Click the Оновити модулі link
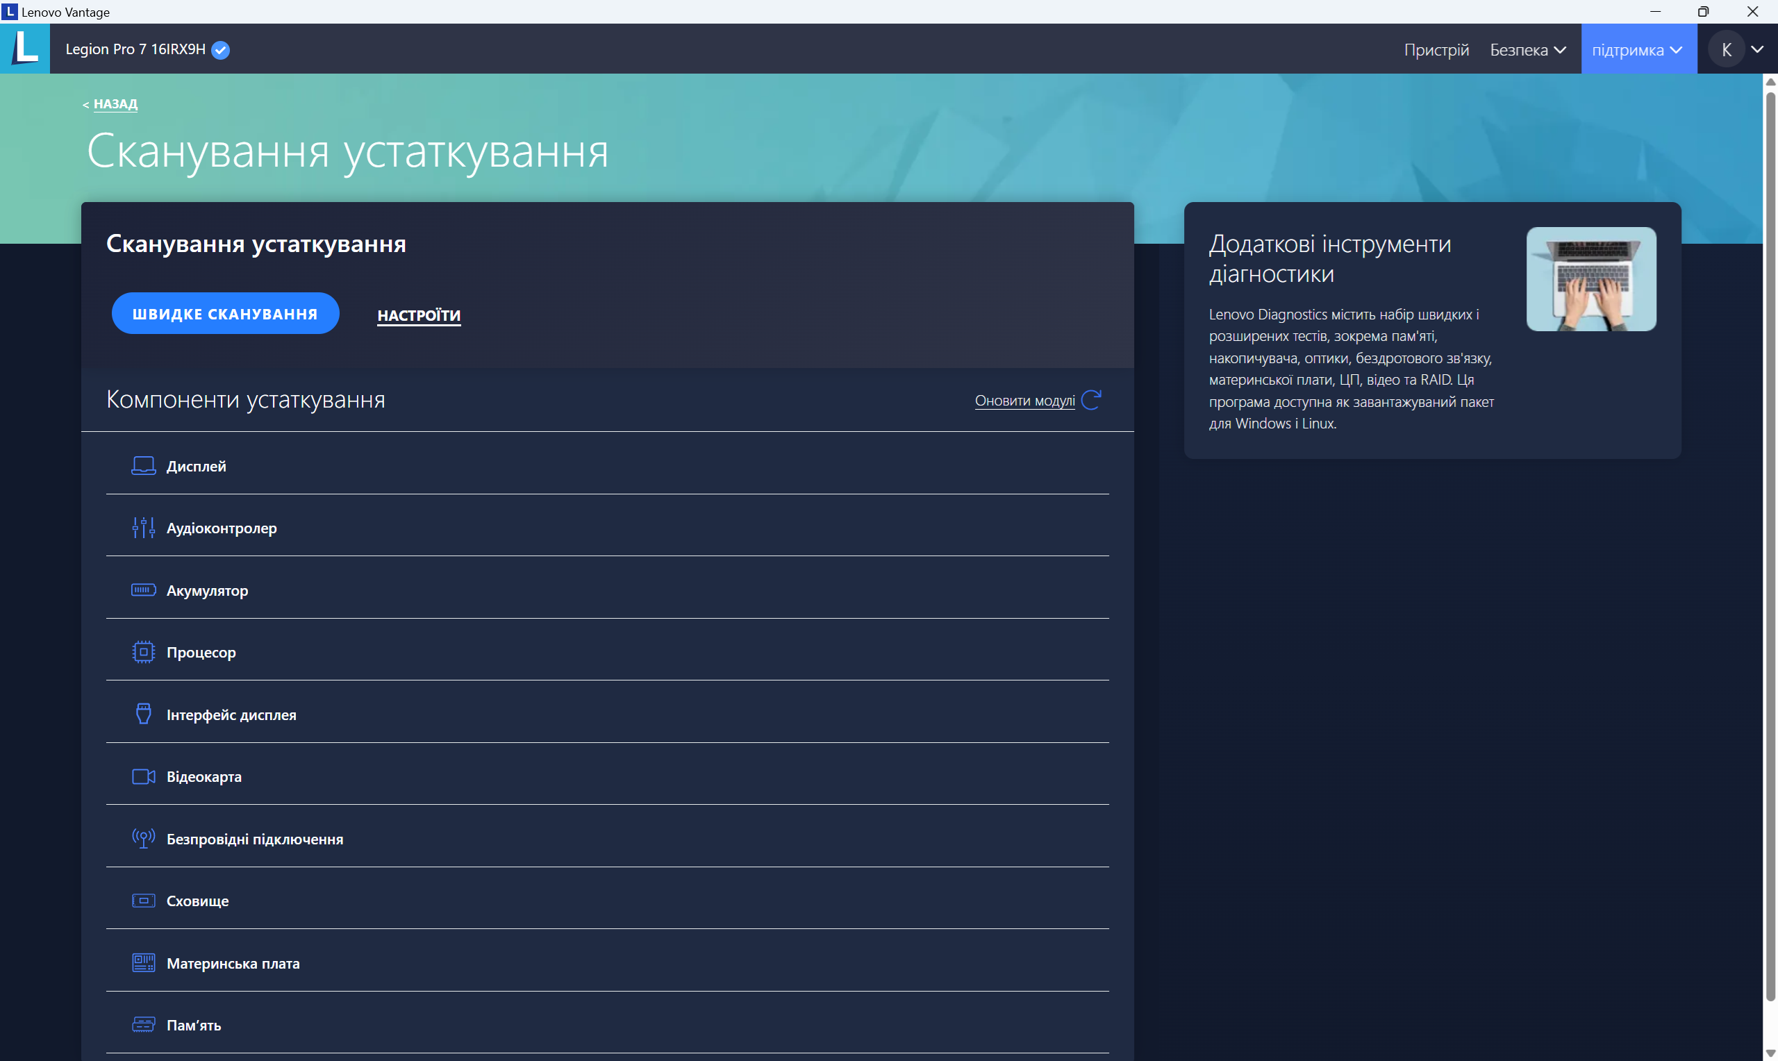Image resolution: width=1778 pixels, height=1061 pixels. [x=1024, y=401]
